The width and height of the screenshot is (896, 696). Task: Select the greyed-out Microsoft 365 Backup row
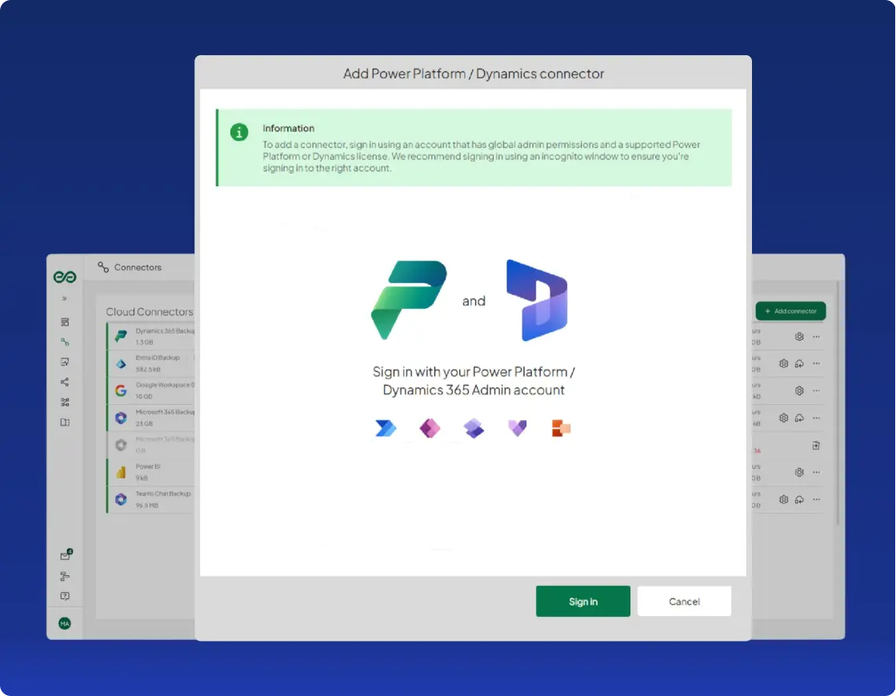[x=151, y=445]
